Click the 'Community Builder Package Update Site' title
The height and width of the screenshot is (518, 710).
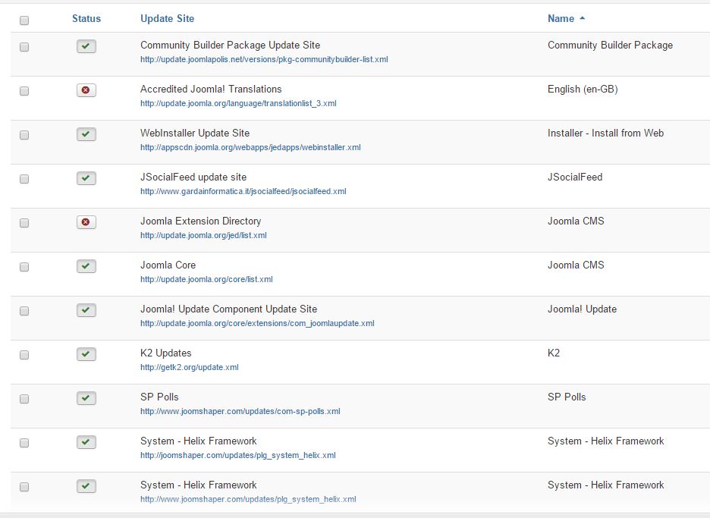[230, 46]
